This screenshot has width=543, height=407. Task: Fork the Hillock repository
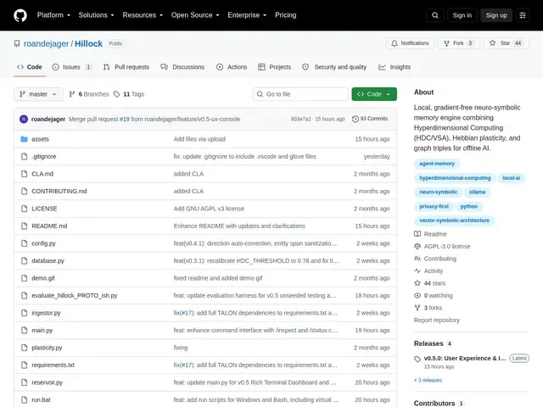[x=458, y=43]
